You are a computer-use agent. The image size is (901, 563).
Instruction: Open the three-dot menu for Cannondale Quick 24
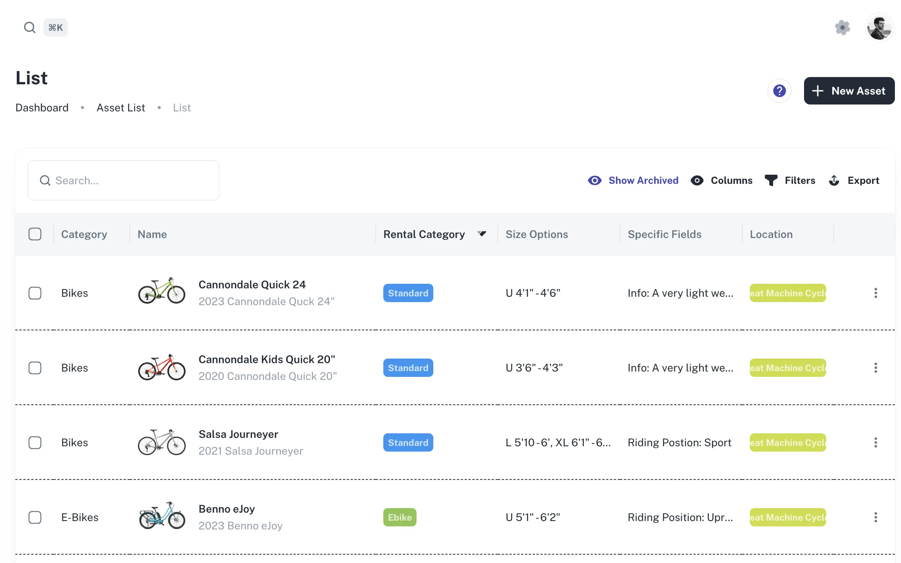click(876, 293)
